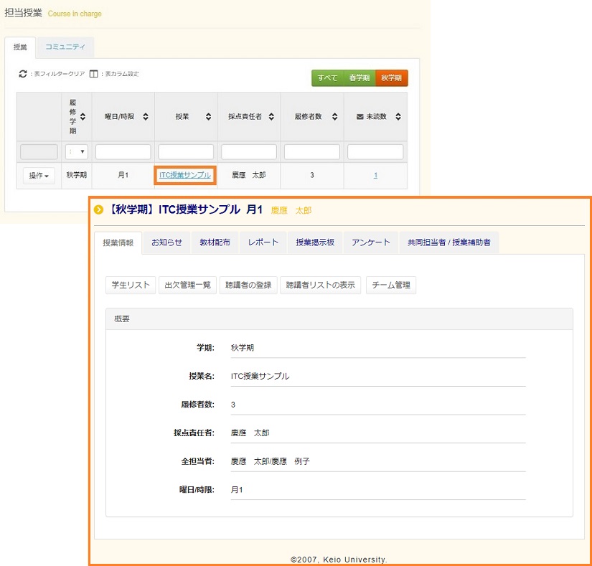The width and height of the screenshot is (592, 566).
Task: Sort by 曜日/時限 column arrows
Action: click(x=146, y=116)
